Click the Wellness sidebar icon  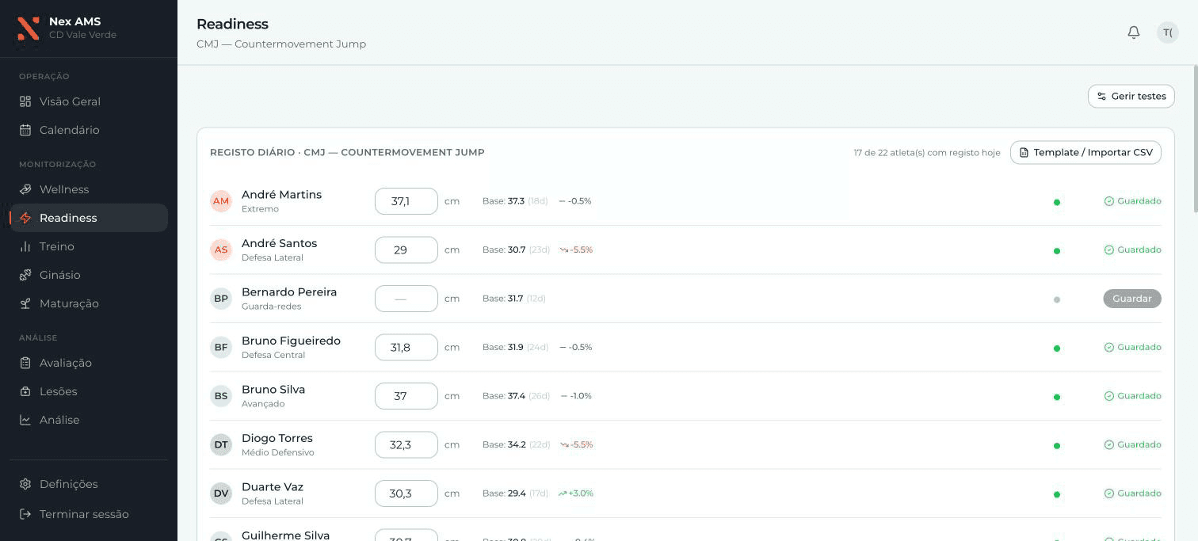tap(25, 189)
